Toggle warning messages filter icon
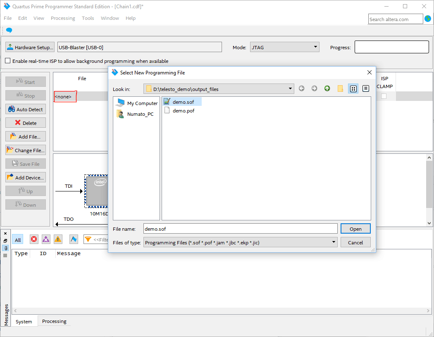Screen dimensions: 434x337 click(x=58, y=239)
